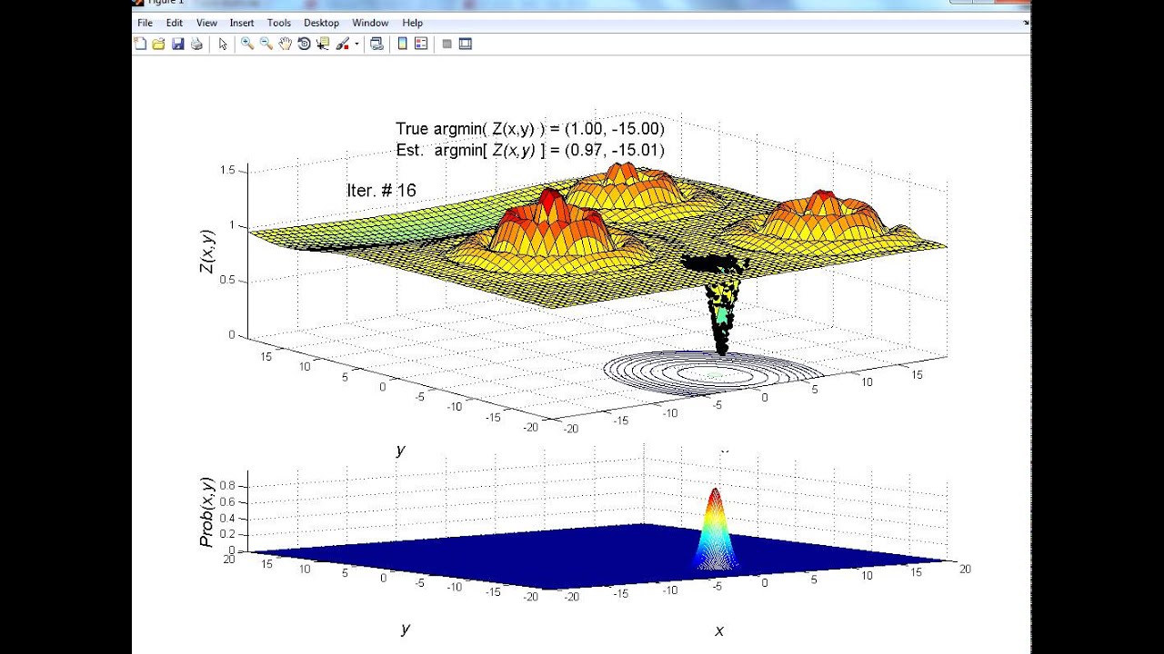This screenshot has height=654, width=1164.
Task: Hide plot tools using the gray square icon
Action: (x=447, y=44)
